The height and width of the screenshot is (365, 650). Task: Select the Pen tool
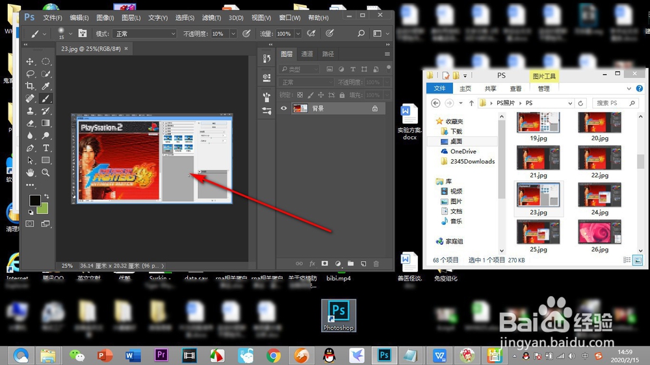[x=30, y=148]
